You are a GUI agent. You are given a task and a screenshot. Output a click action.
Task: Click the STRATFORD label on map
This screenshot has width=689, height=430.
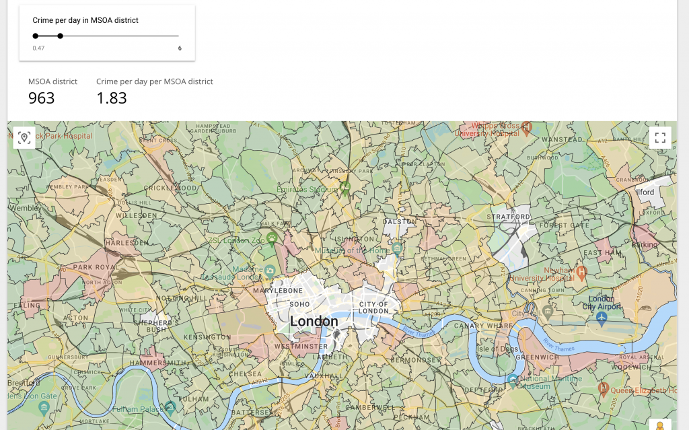[508, 217]
